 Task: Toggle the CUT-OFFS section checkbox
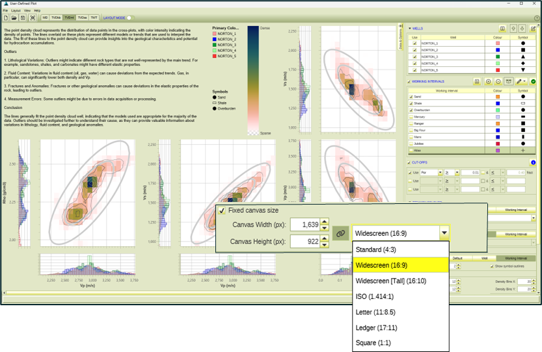tap(409, 162)
